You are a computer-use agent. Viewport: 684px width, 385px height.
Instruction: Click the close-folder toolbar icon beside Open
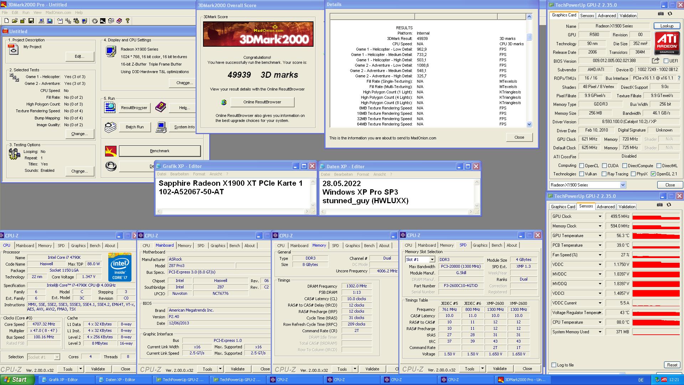click(23, 21)
